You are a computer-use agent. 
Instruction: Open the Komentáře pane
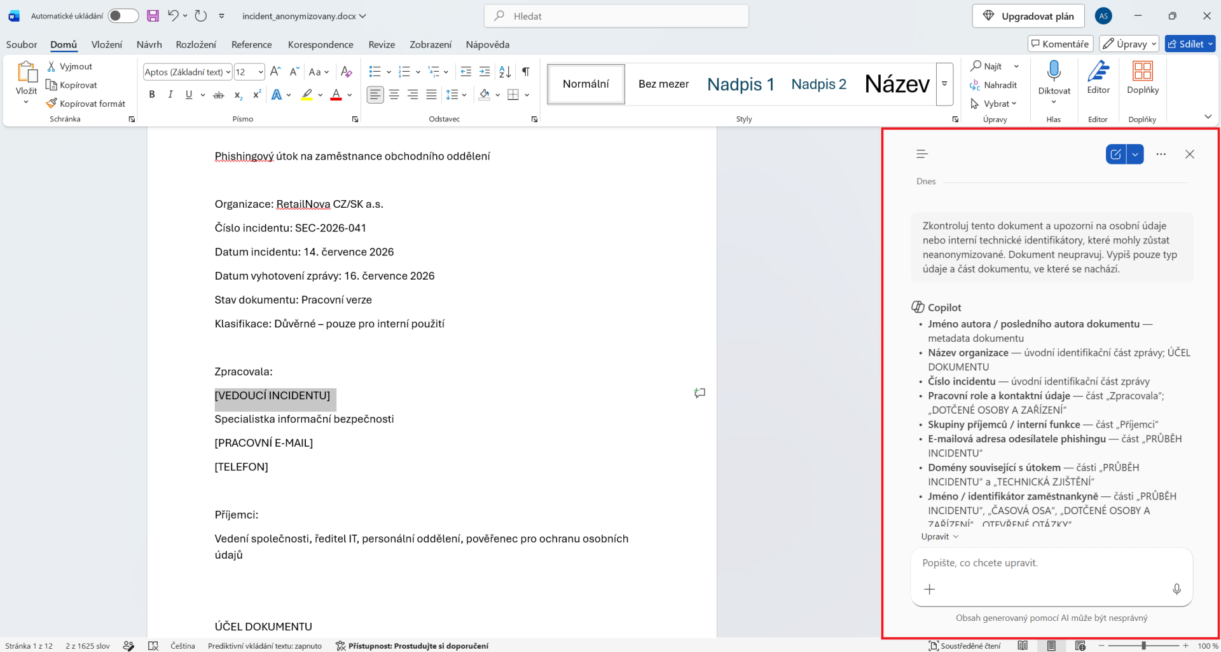[x=1060, y=44]
